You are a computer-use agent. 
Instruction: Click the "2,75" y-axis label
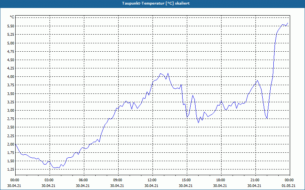coord(11,119)
